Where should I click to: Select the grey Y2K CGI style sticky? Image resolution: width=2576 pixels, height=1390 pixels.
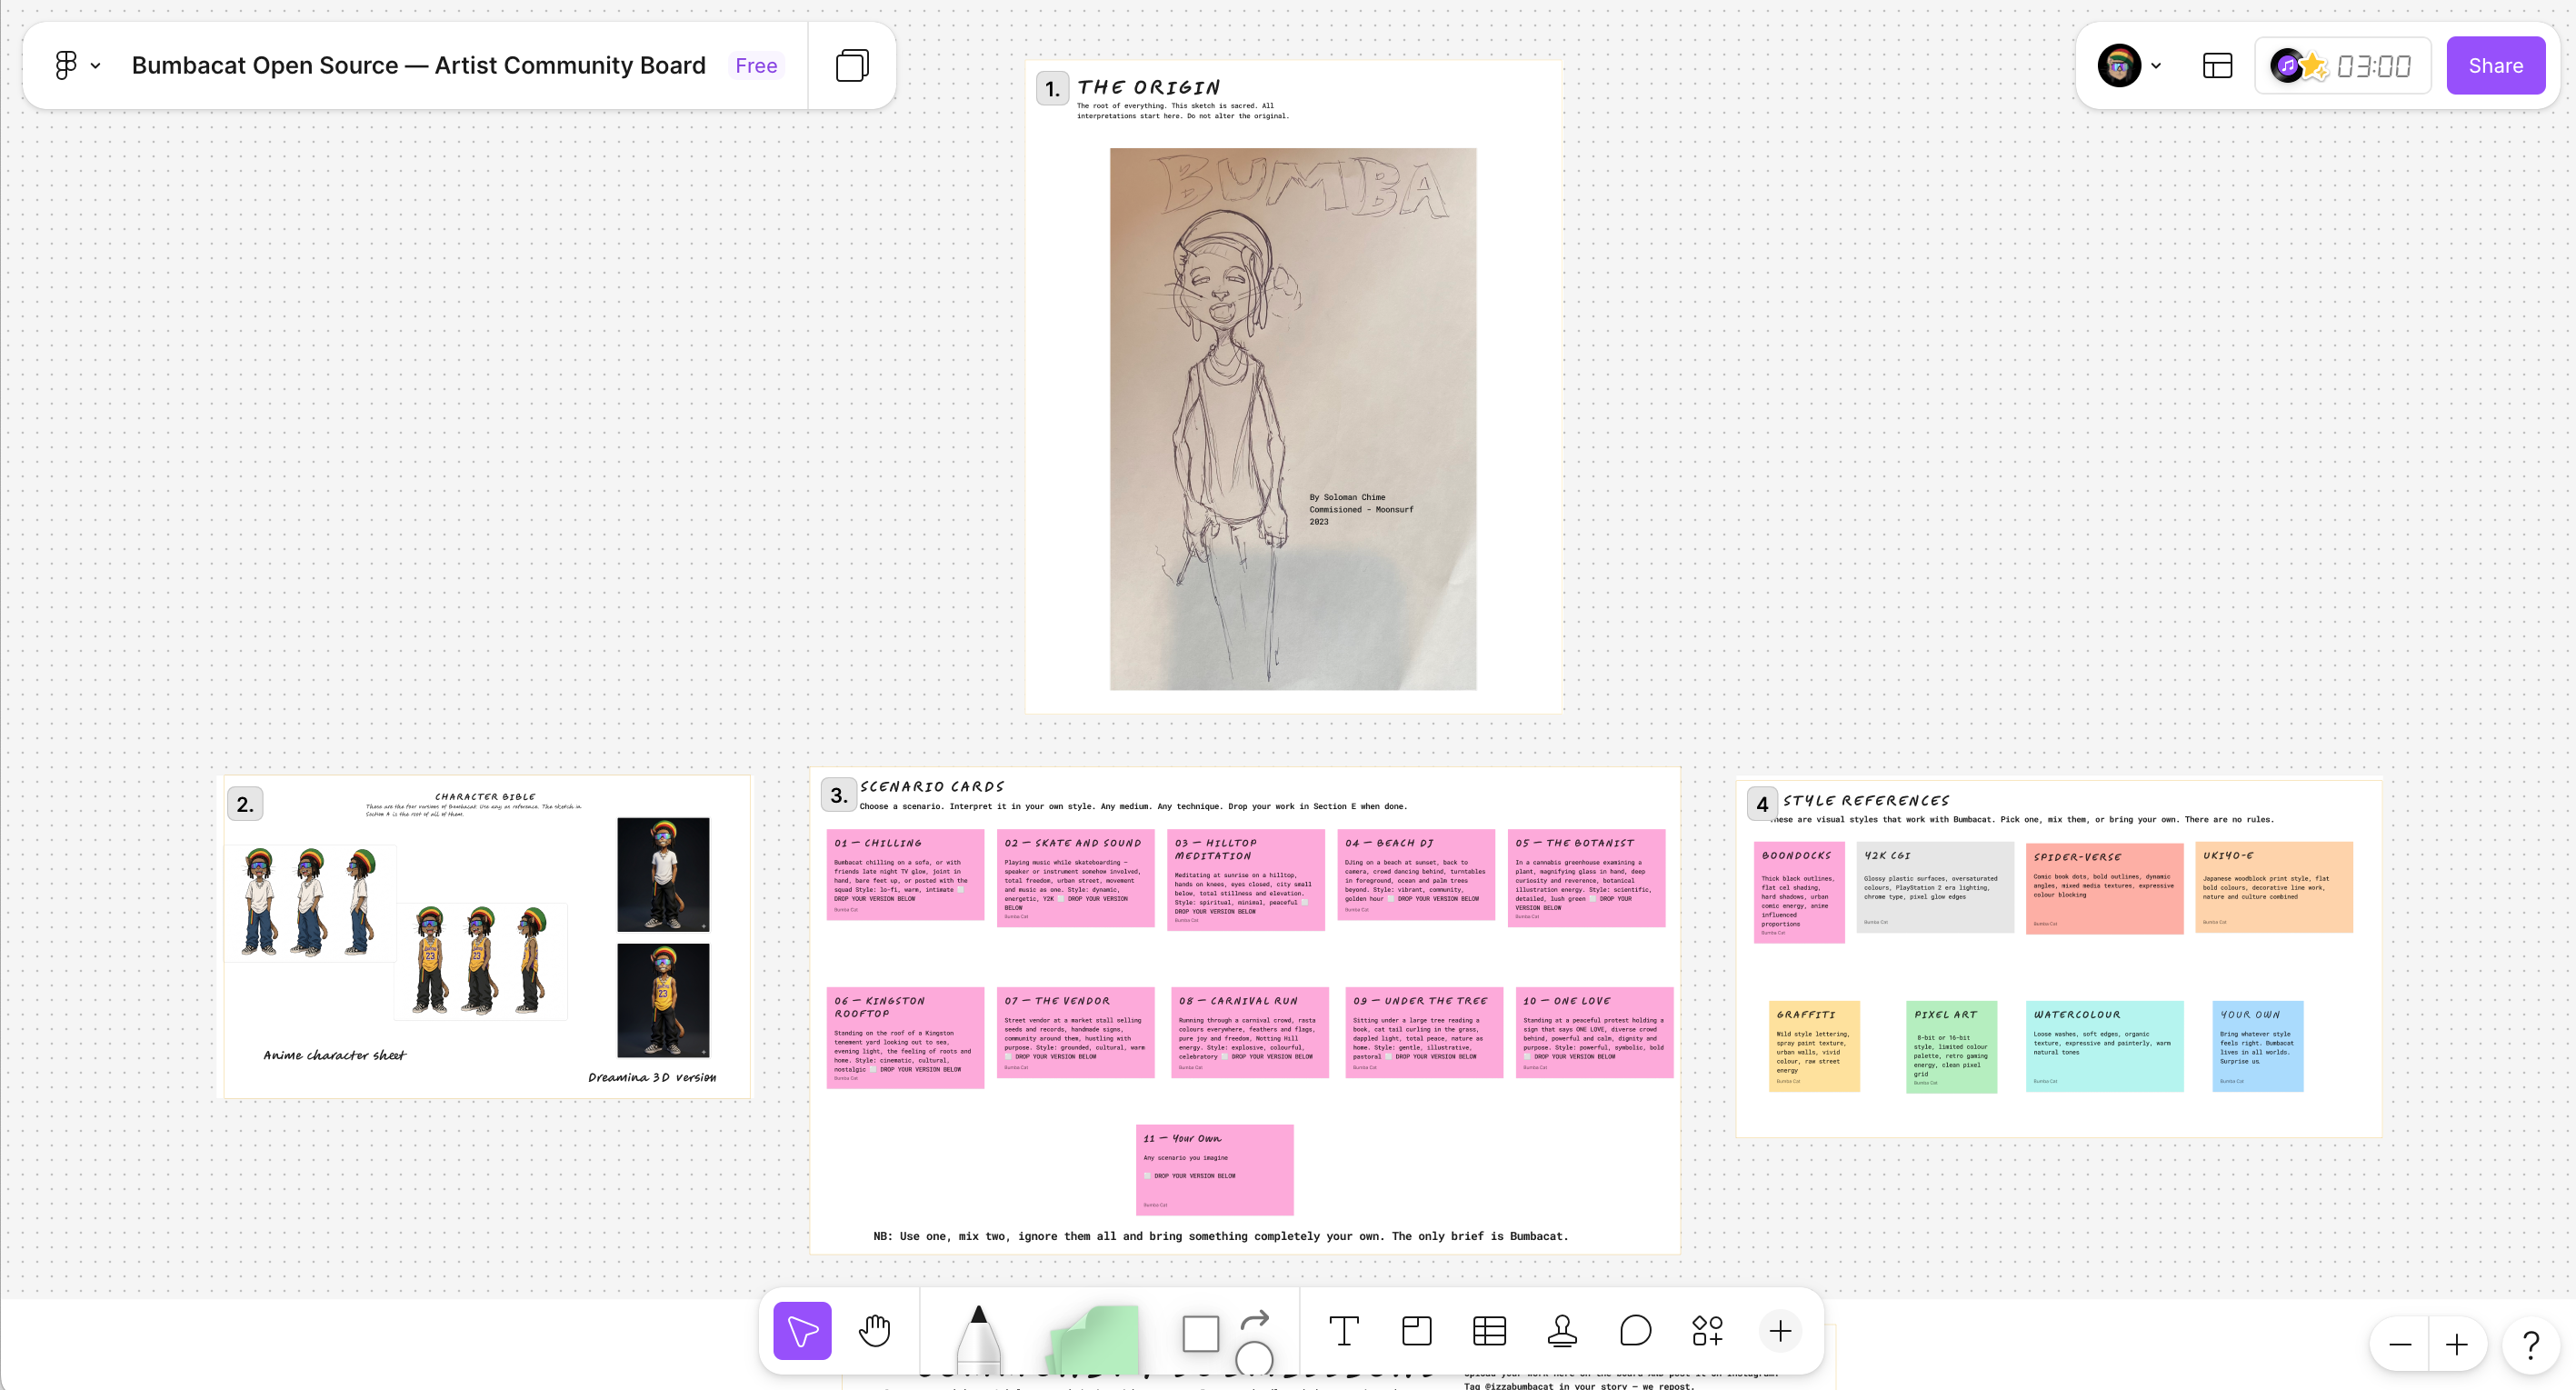point(1935,887)
